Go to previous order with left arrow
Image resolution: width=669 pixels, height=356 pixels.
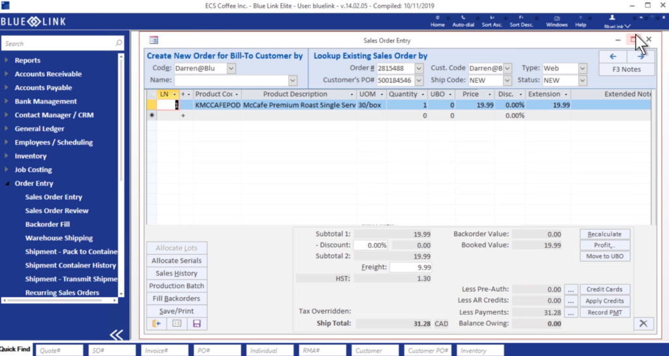(613, 56)
